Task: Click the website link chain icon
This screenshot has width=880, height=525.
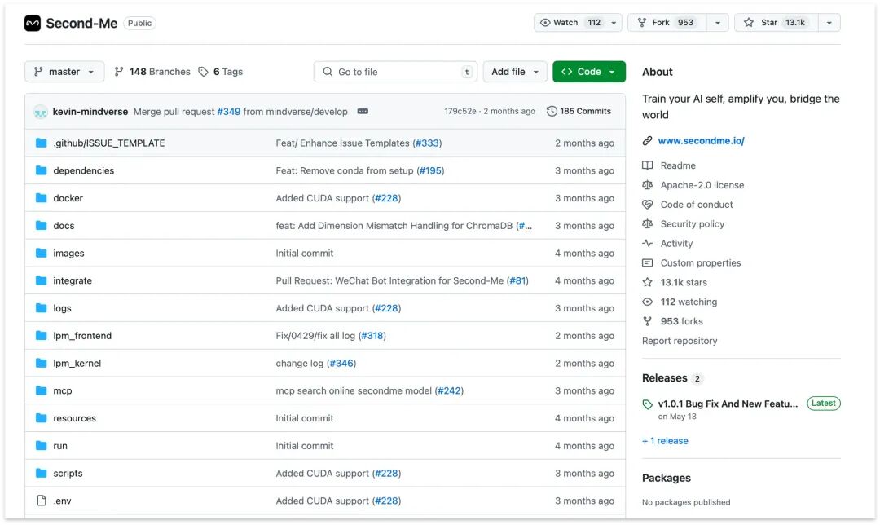Action: [x=647, y=141]
